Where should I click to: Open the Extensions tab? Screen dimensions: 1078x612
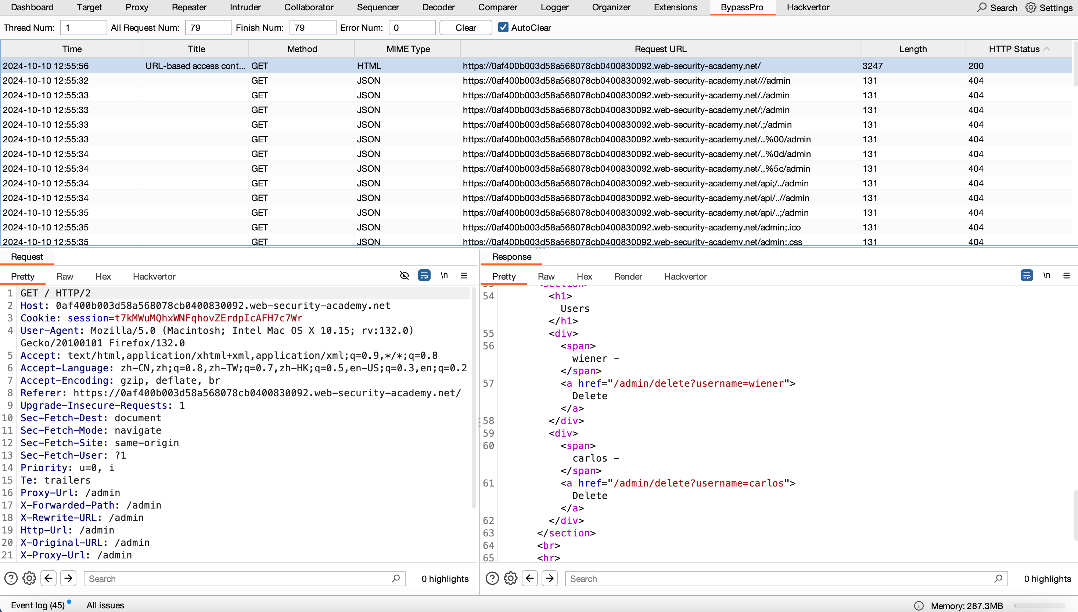[x=675, y=7]
